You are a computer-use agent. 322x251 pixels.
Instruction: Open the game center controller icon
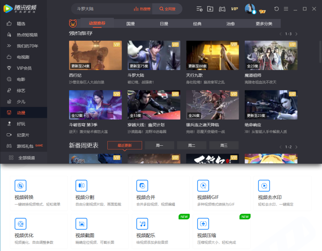click(x=222, y=9)
